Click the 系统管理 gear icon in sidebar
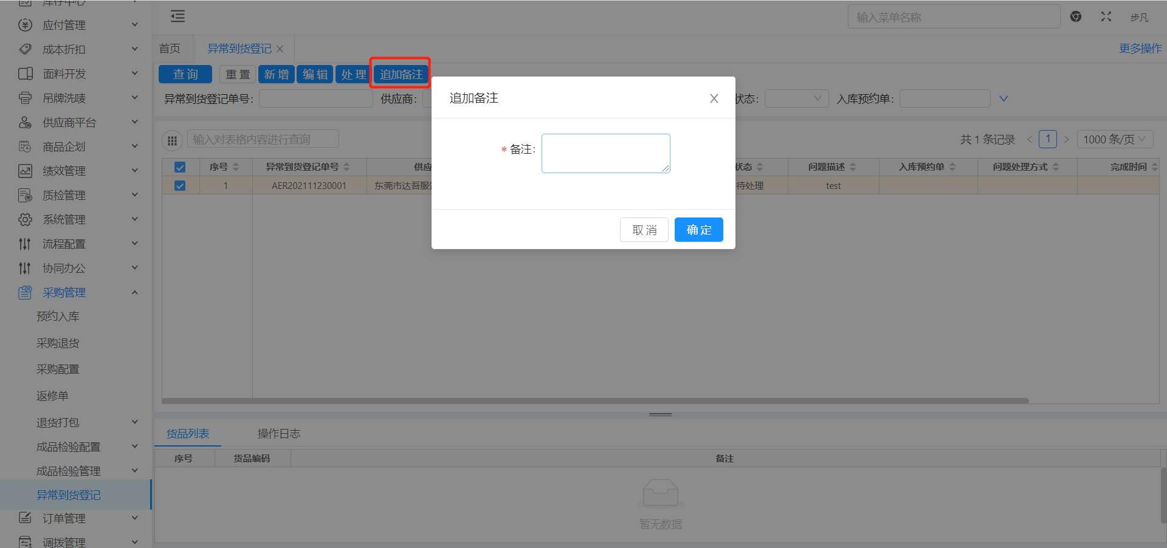The height and width of the screenshot is (548, 1167). (25, 219)
